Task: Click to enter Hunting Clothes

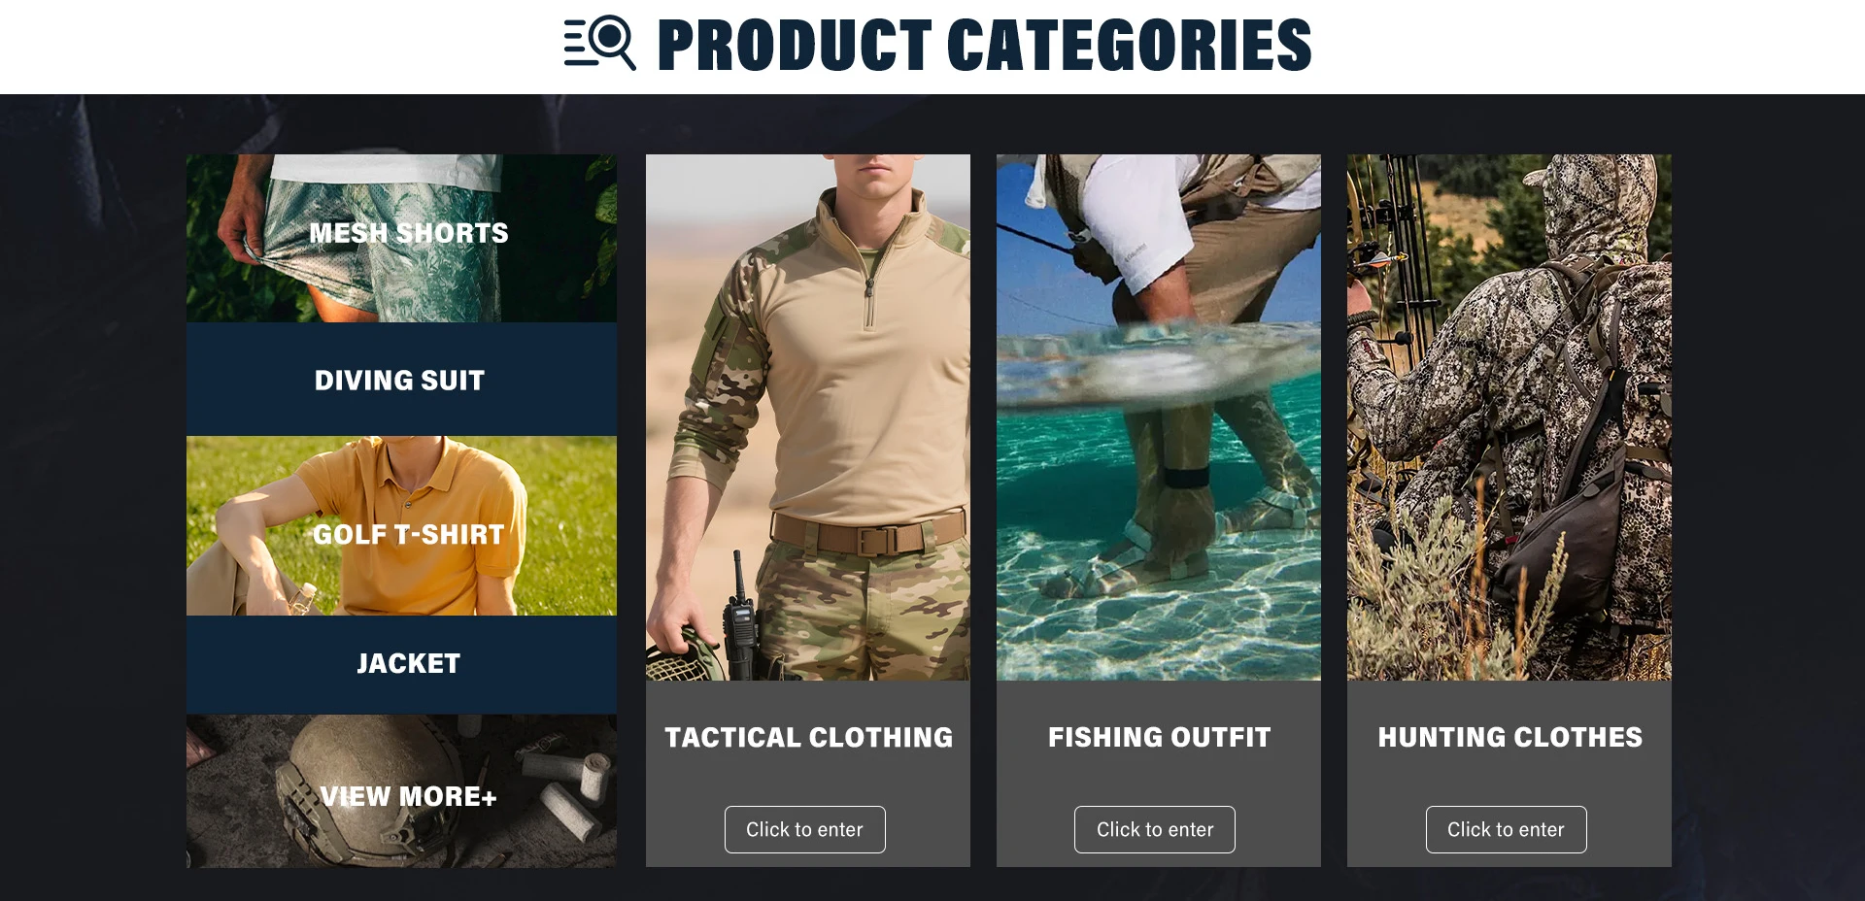Action: [x=1506, y=829]
